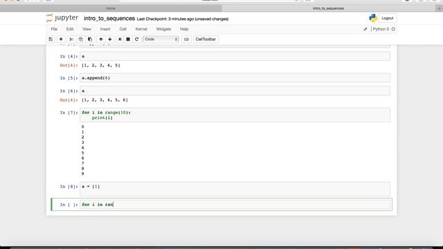Screen dimensions: 443x249
Task: Click the Out[6] output [1, 2, 3, 4, 5, 6]
Action: [105, 100]
